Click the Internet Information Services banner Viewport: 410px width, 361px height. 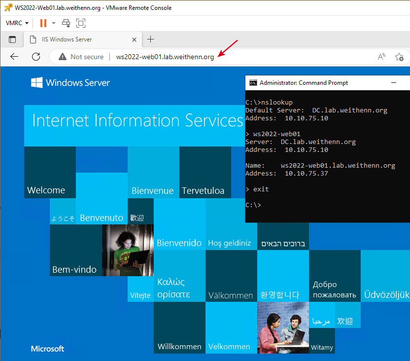(135, 126)
